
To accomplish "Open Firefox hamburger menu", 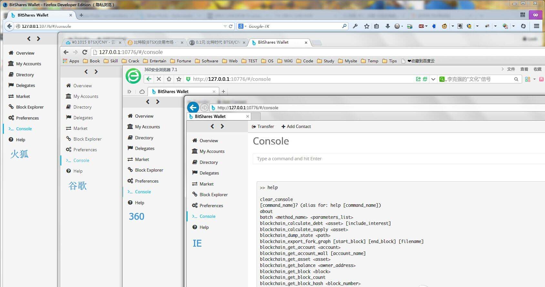I will point(536,26).
